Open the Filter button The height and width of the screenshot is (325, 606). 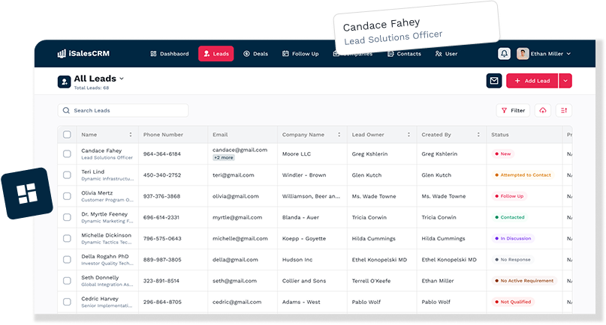(x=513, y=110)
